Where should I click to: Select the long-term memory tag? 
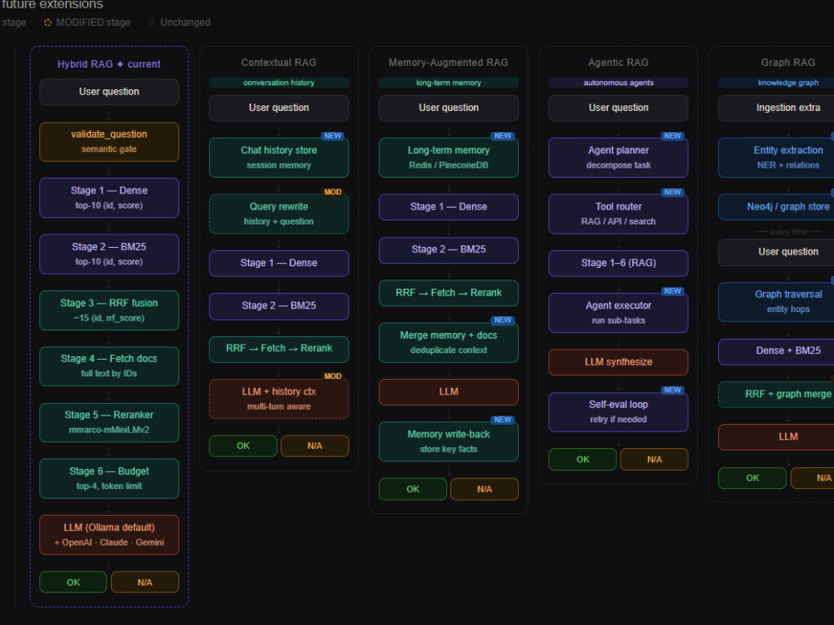(449, 83)
